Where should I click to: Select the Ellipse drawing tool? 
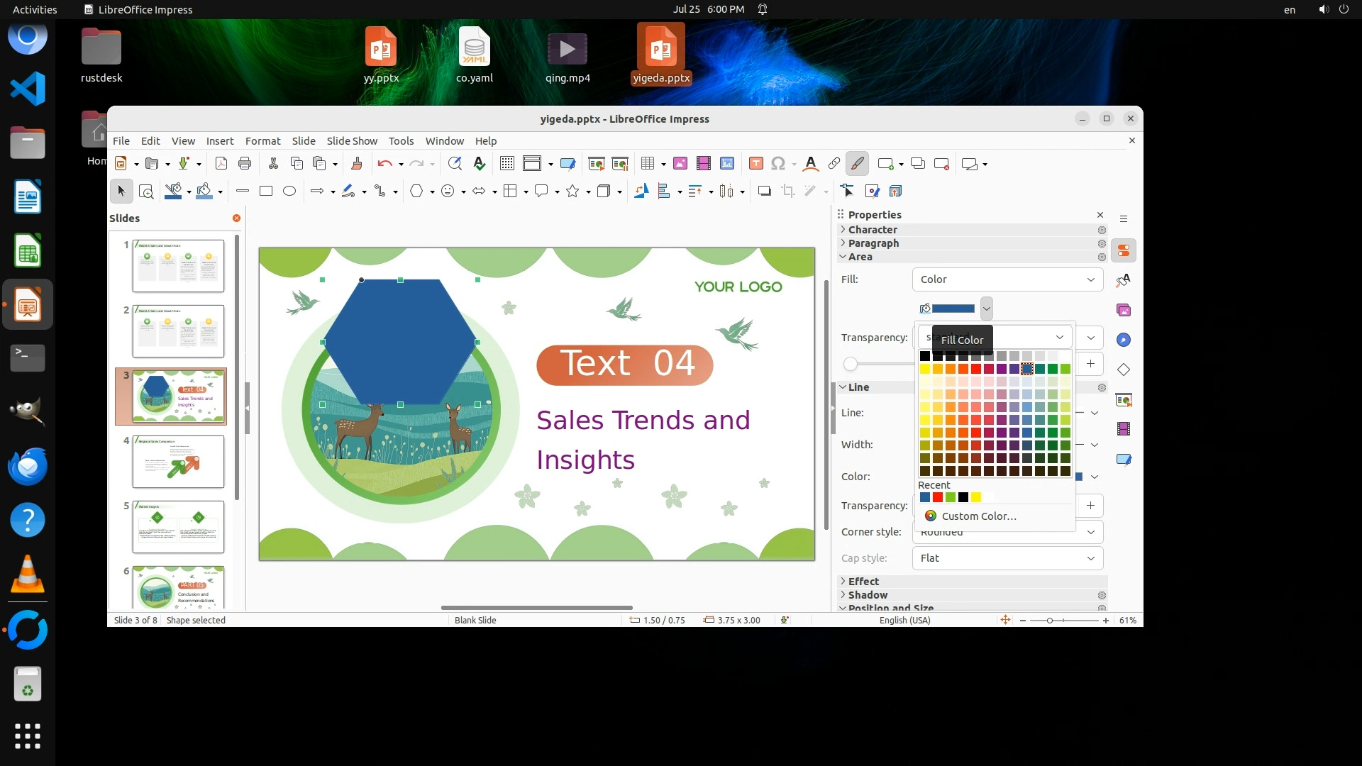(289, 191)
